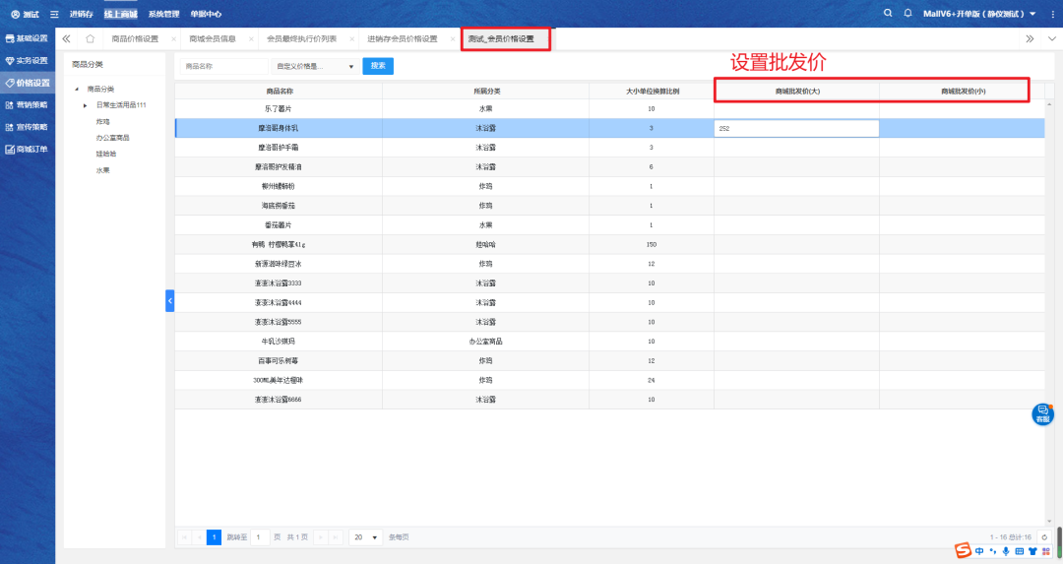1063x564 pixels.
Task: Click the 商品名称 search input field
Action: (223, 66)
